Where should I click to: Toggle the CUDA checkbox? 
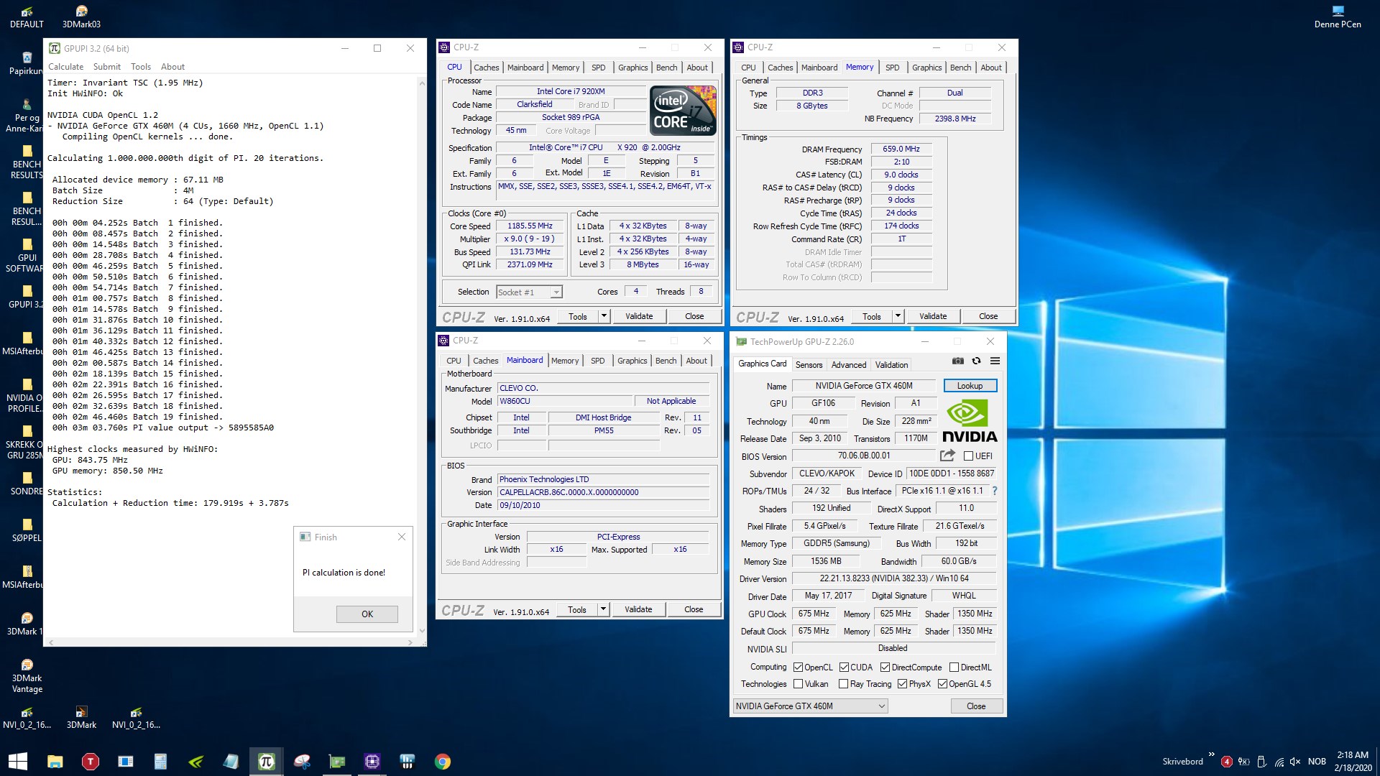pyautogui.click(x=844, y=667)
